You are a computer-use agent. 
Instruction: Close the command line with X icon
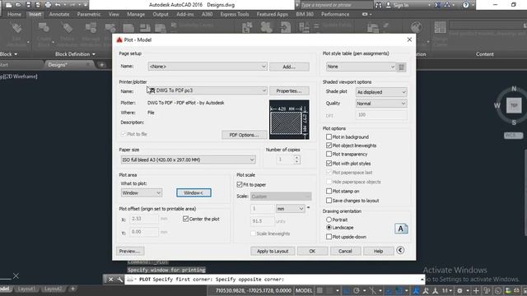[x=110, y=280]
